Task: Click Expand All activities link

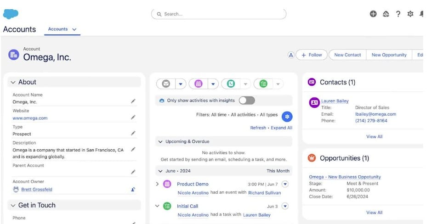Action: (x=282, y=128)
